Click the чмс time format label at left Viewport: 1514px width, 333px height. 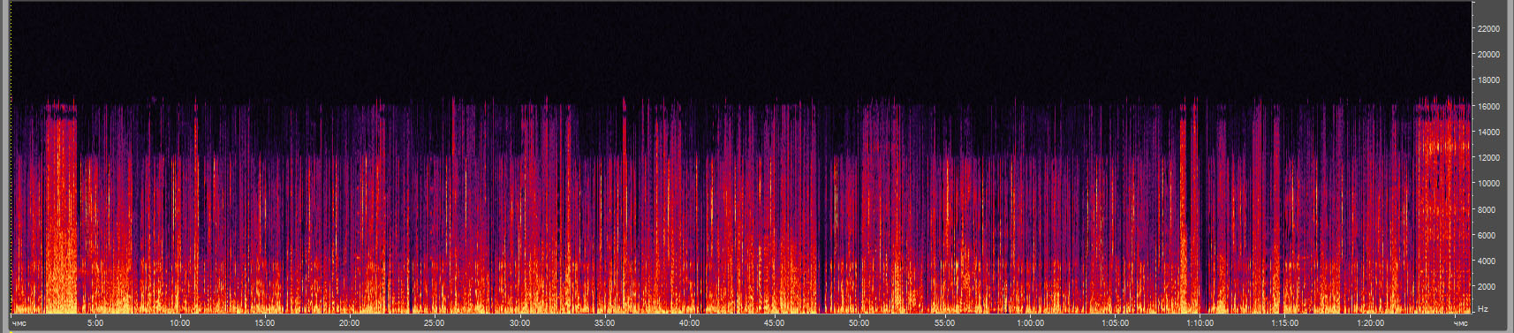click(19, 323)
